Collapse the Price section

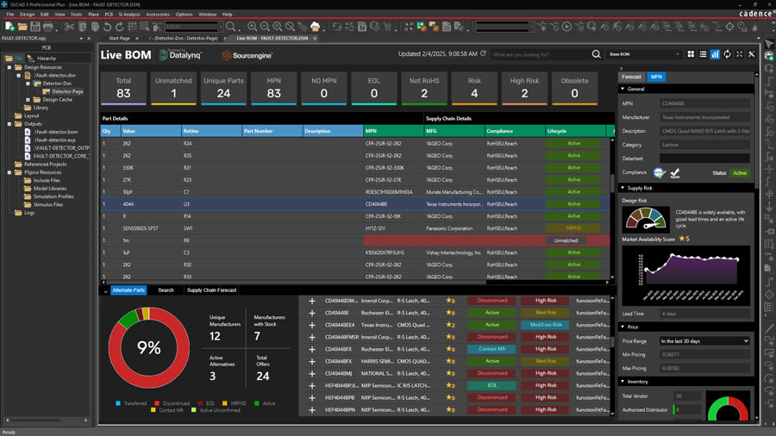(623, 327)
